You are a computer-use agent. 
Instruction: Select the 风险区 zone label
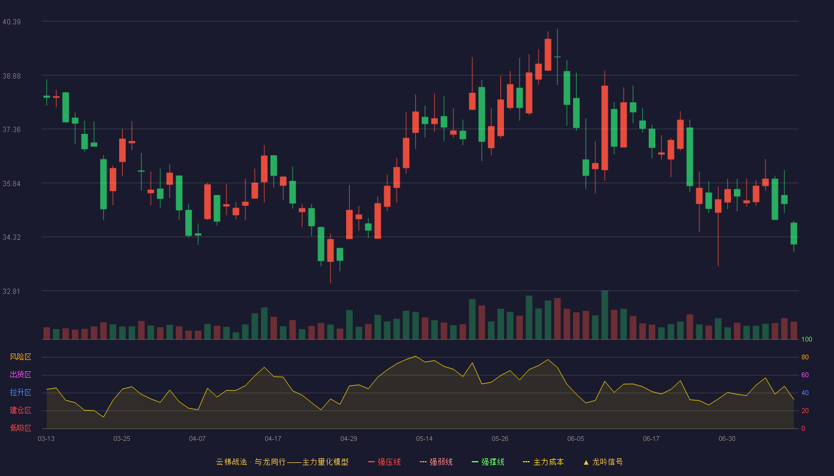[20, 357]
